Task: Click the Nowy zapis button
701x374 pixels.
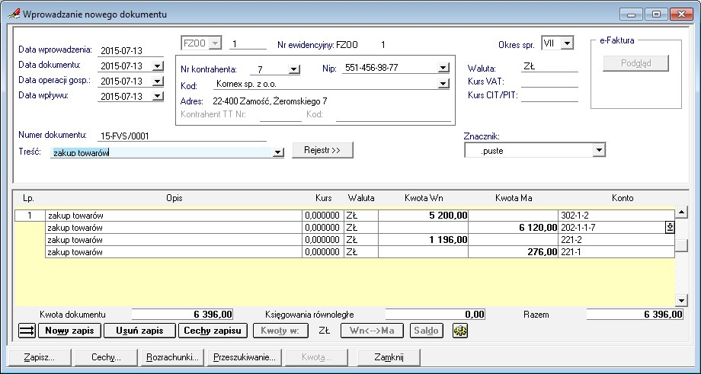Action: click(69, 331)
